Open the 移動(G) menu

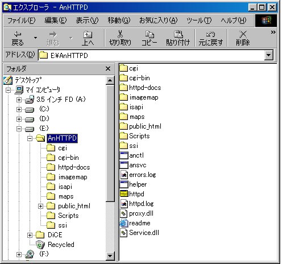pos(119,20)
